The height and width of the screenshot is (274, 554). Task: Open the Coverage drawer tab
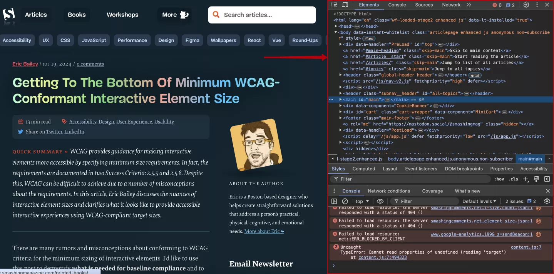[x=432, y=191]
